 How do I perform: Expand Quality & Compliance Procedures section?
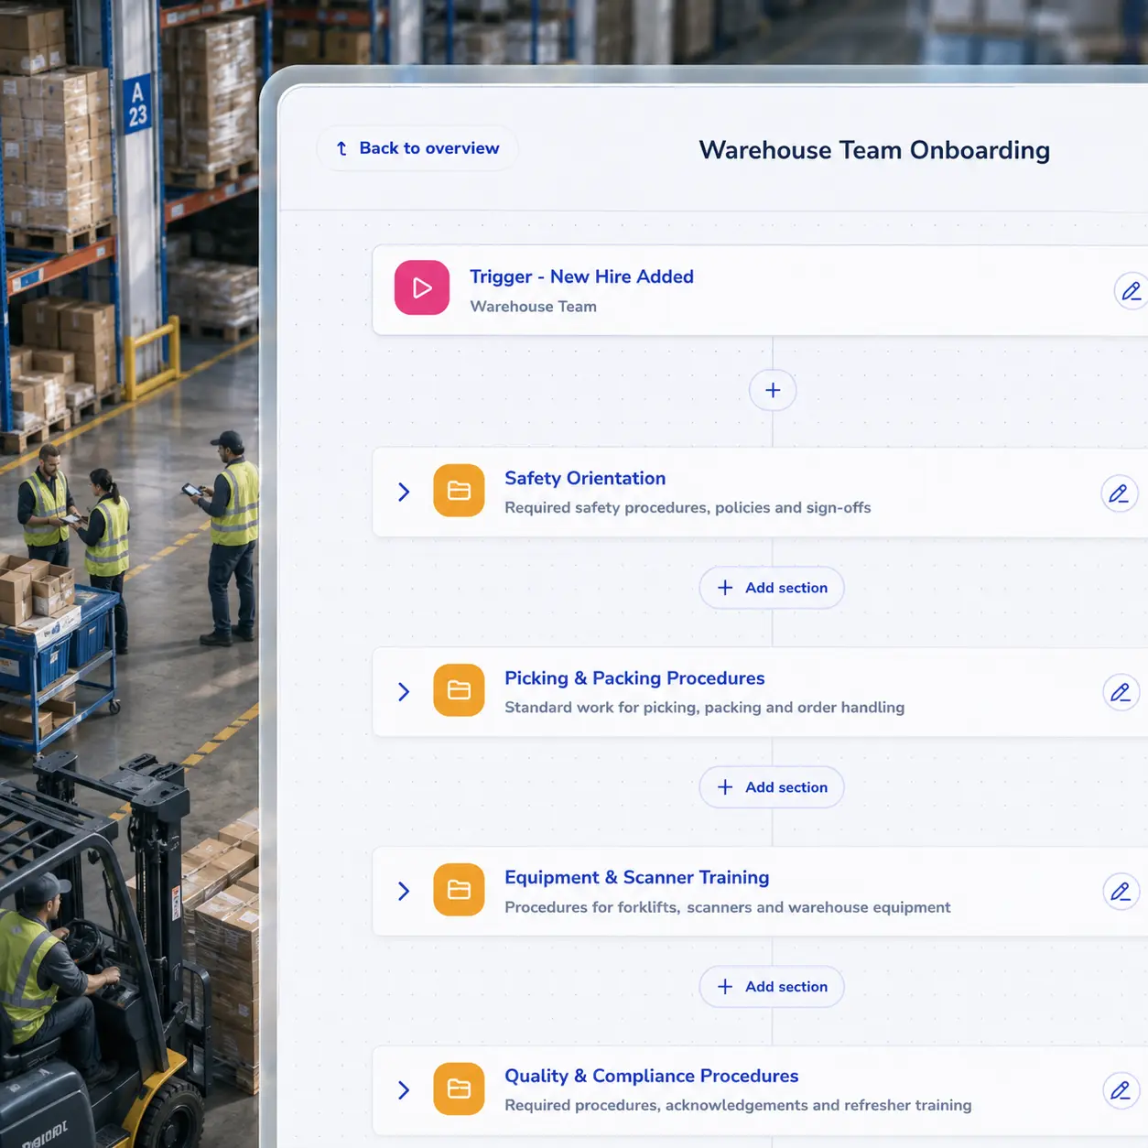coord(404,1089)
